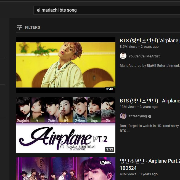
Task: Open the Airplane Part.2 180524 video title
Action: (150, 164)
